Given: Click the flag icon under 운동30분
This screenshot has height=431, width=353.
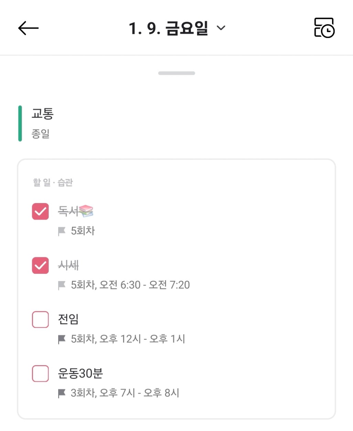Looking at the screenshot, I should click(62, 393).
